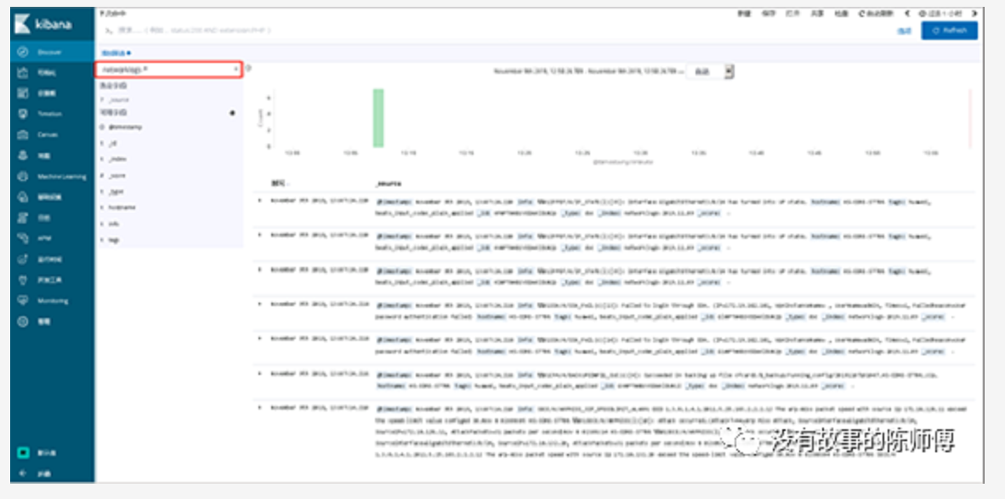1005x499 pixels.
Task: Collapse the fields panel beside index pattern
Action: (248, 68)
